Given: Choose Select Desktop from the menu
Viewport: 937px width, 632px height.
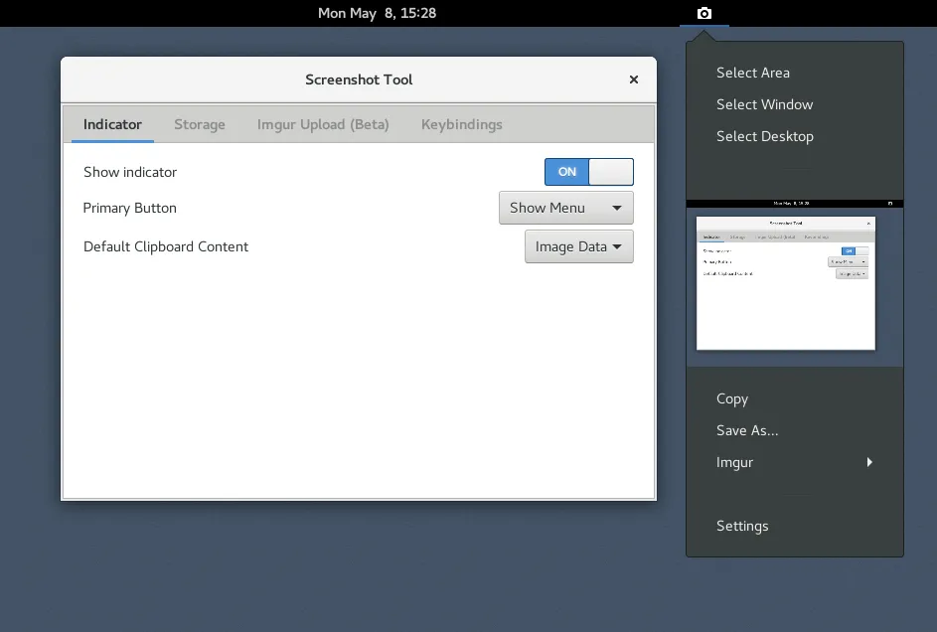Looking at the screenshot, I should coord(794,136).
